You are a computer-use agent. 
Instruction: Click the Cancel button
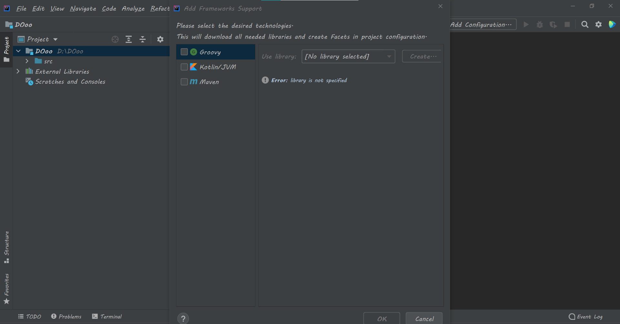(x=424, y=319)
